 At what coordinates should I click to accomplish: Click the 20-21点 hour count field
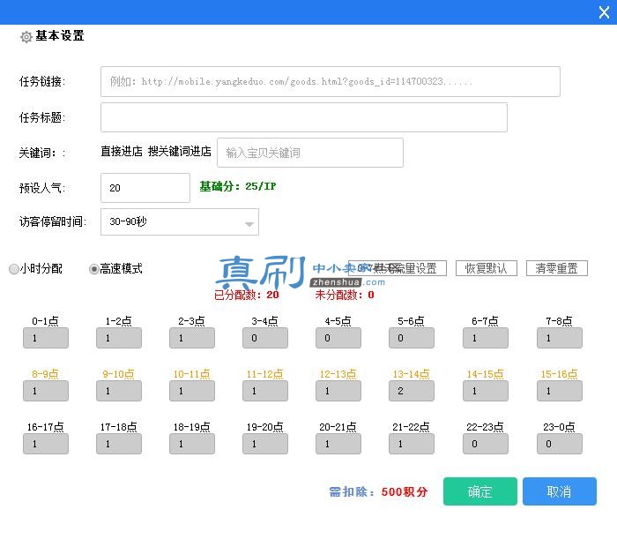[x=338, y=444]
